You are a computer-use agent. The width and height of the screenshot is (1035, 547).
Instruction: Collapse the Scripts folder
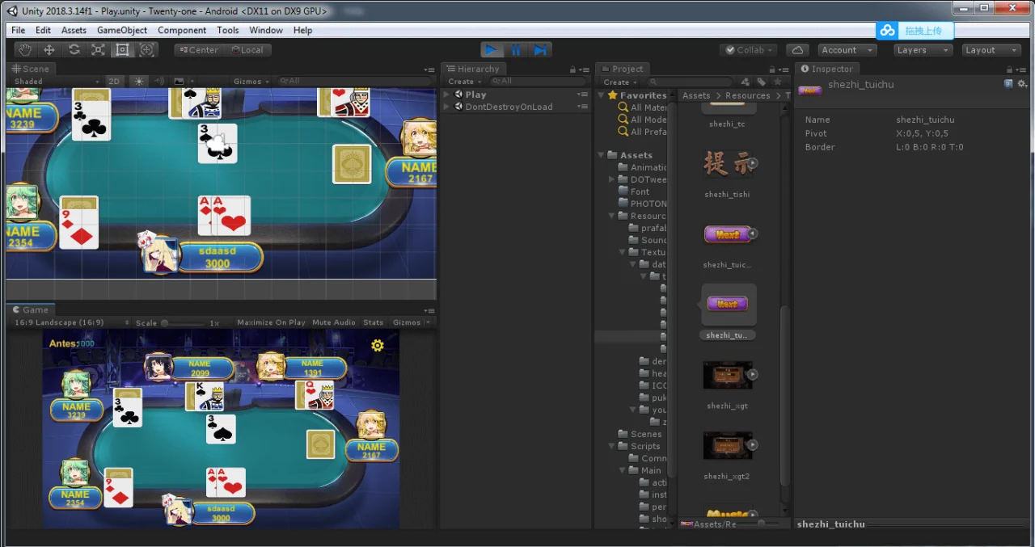(612, 446)
